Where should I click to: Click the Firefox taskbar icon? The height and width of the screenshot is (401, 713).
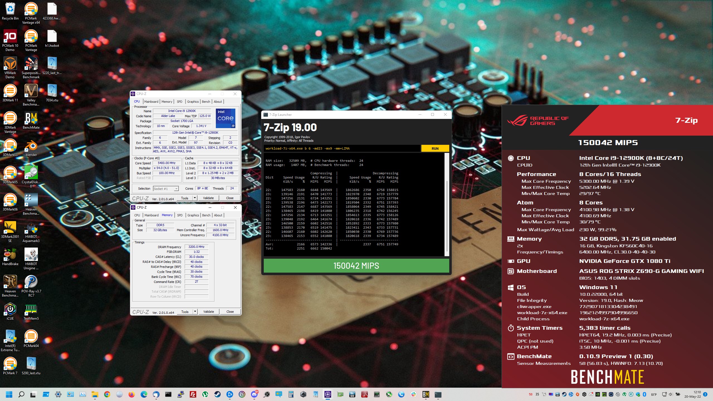131,394
